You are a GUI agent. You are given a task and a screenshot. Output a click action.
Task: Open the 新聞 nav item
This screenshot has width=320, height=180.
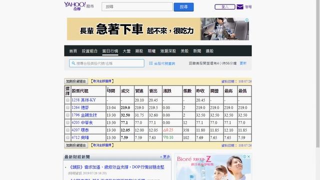tap(197, 51)
